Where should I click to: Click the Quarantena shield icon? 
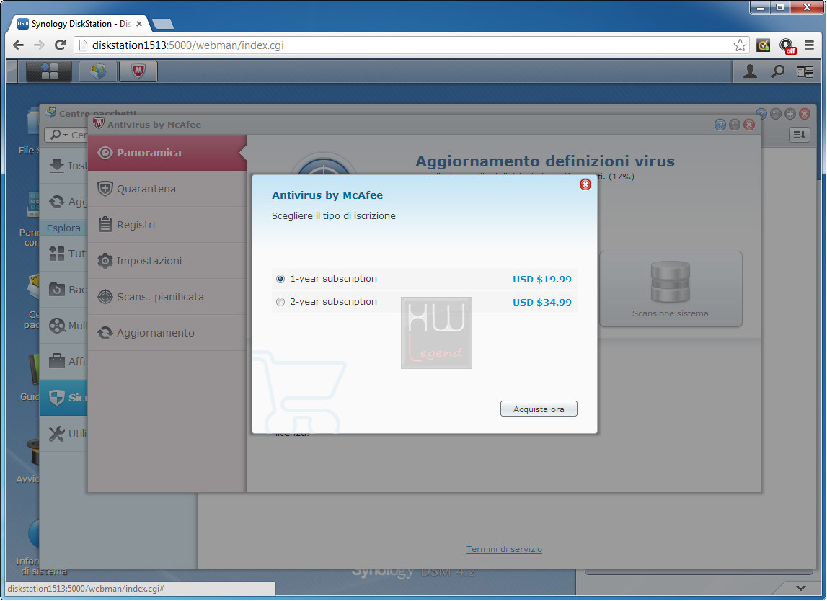click(105, 189)
